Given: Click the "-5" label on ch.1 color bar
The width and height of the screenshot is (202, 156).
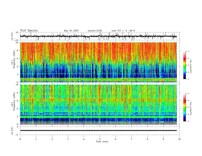Looking at the screenshot, I should pyautogui.click(x=188, y=65).
